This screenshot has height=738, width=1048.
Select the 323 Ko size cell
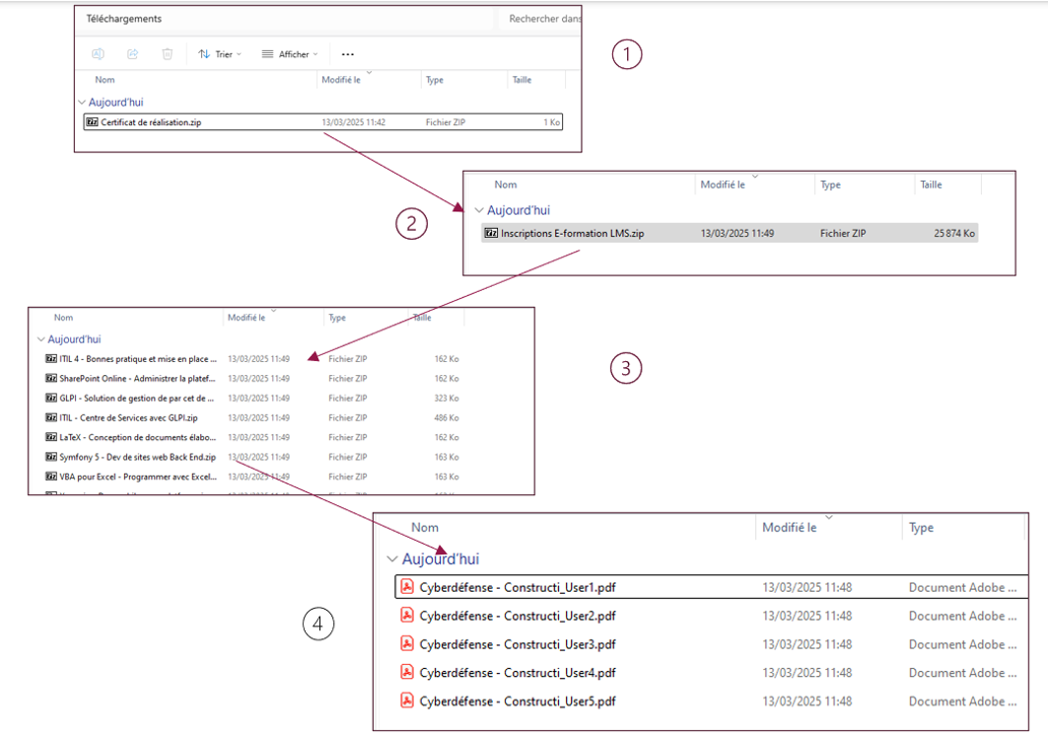tap(447, 398)
